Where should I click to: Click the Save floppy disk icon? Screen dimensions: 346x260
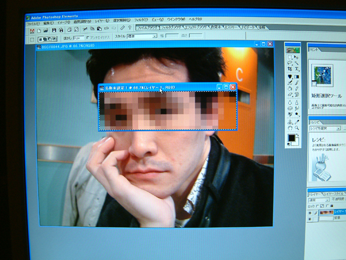pyautogui.click(x=54, y=30)
